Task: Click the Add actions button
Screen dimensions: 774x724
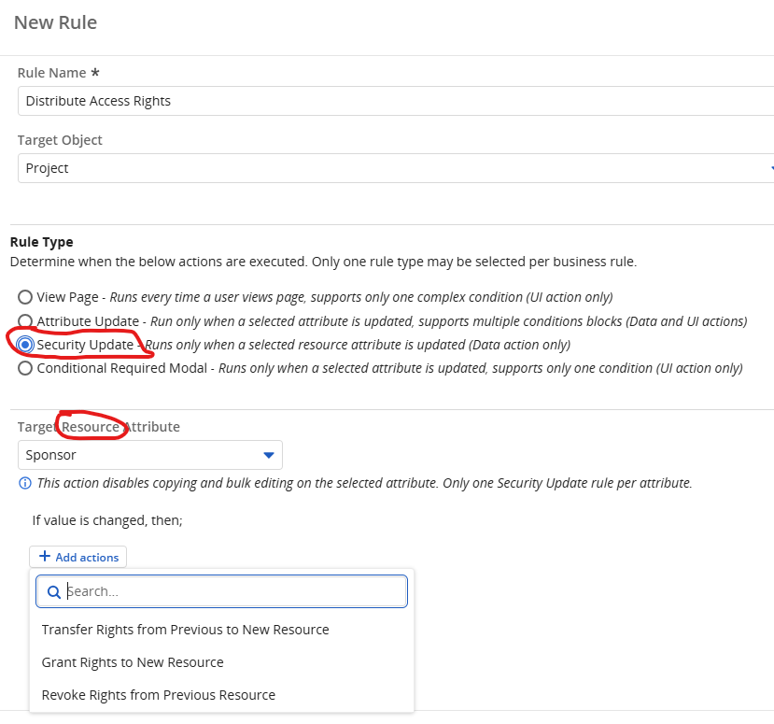Action: click(x=78, y=557)
